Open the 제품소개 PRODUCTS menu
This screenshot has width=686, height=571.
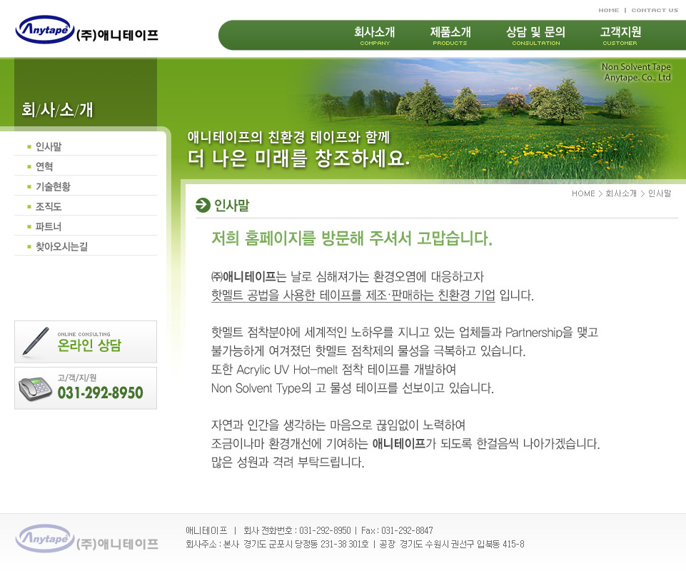tap(450, 36)
